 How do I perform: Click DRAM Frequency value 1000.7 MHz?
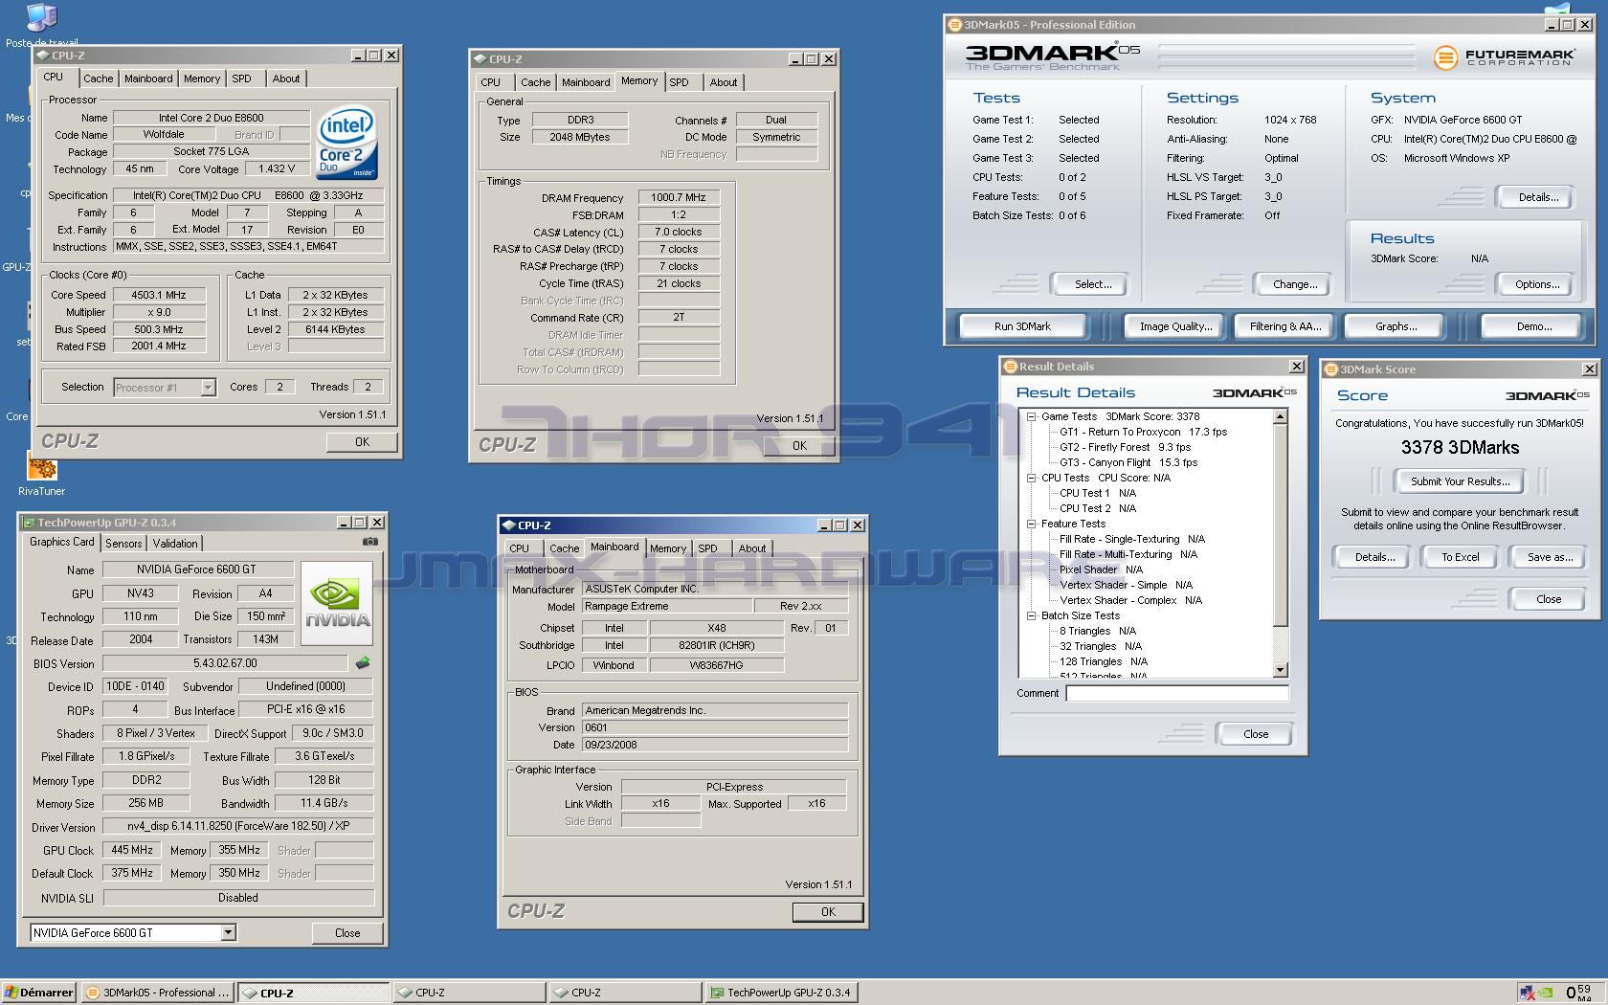pyautogui.click(x=679, y=197)
